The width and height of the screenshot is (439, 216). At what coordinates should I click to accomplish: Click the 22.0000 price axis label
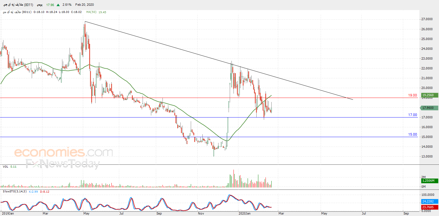tap(428, 68)
